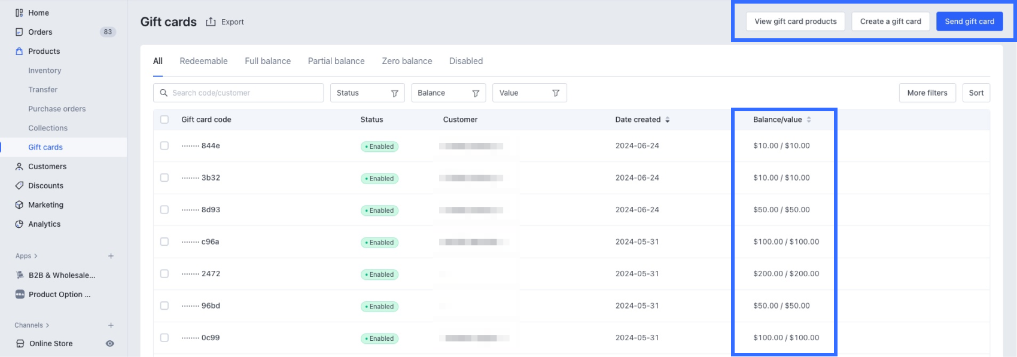Click the plus icon next to Apps
The height and width of the screenshot is (357, 1017).
pos(111,256)
